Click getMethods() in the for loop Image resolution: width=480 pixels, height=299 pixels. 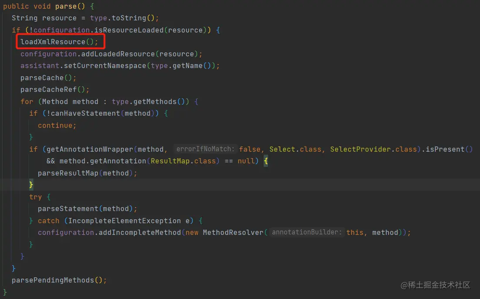click(159, 101)
